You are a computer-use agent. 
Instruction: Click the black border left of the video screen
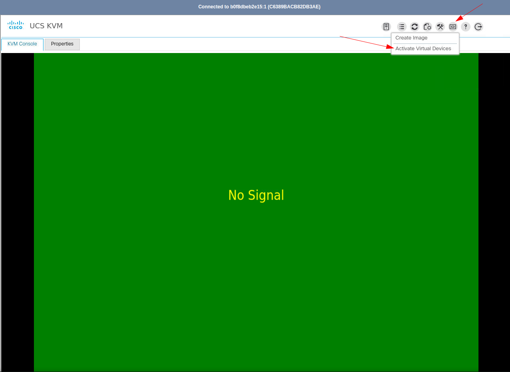click(x=17, y=199)
